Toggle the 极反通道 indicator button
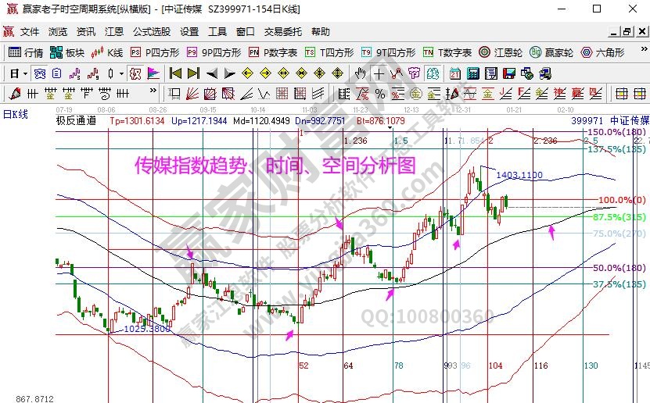650x403 pixels. pos(76,120)
